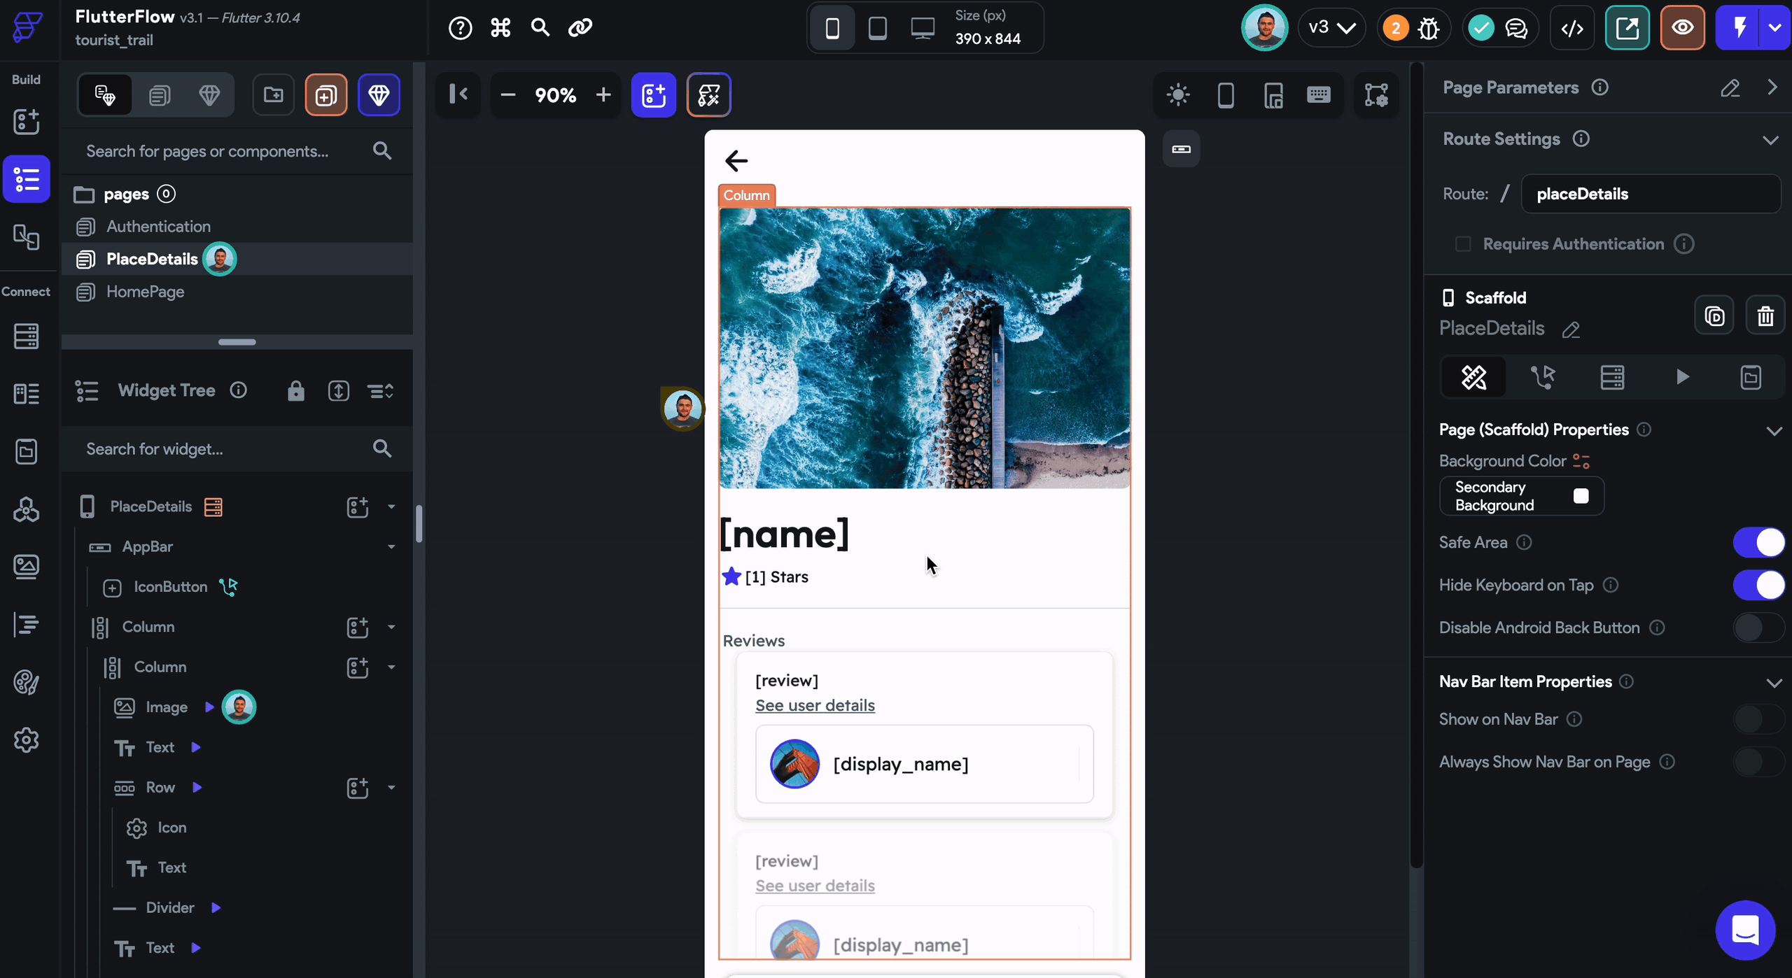Screen dimensions: 1792x978
Task: Open keyboard shortcuts command icon
Action: click(500, 28)
